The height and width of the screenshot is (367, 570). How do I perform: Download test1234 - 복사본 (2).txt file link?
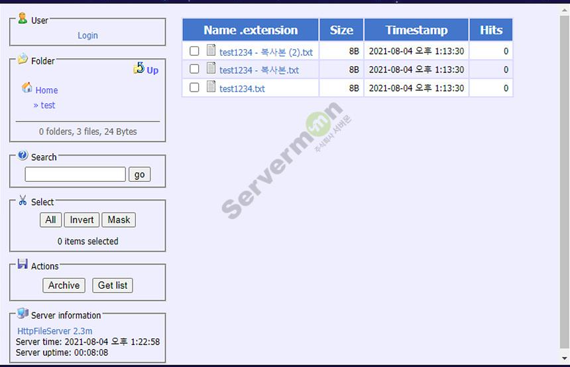click(266, 52)
